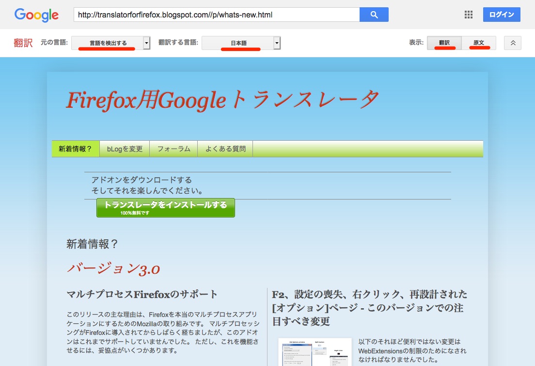The width and height of the screenshot is (535, 366).
Task: Click the blue search magnifier button
Action: 374,15
